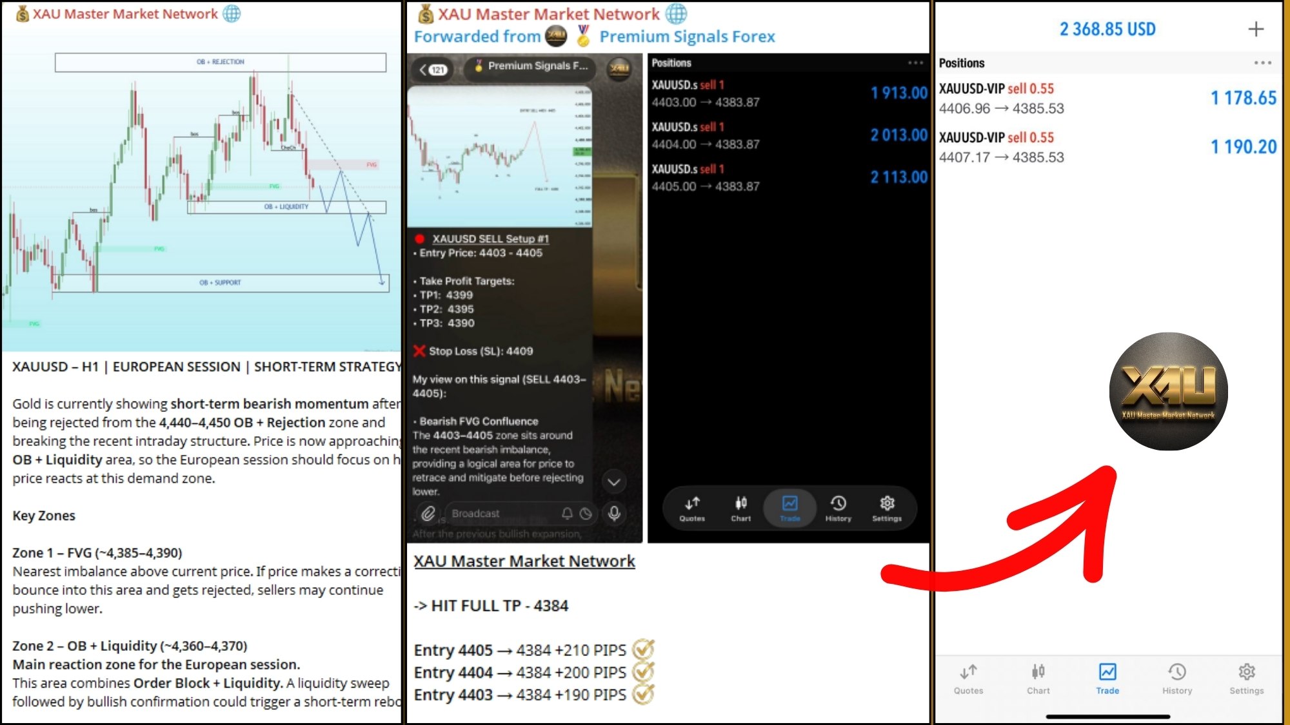
Task: Click the HIT FULL TP - 4384 line
Action: (491, 606)
